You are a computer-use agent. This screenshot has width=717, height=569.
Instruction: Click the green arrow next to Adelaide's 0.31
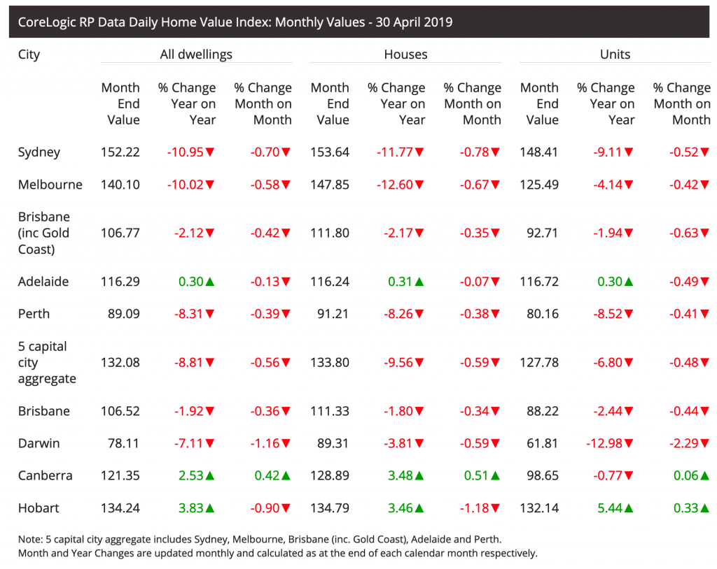[x=419, y=282]
